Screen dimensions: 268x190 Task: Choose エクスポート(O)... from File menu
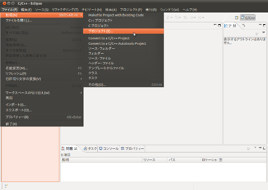click(42, 110)
